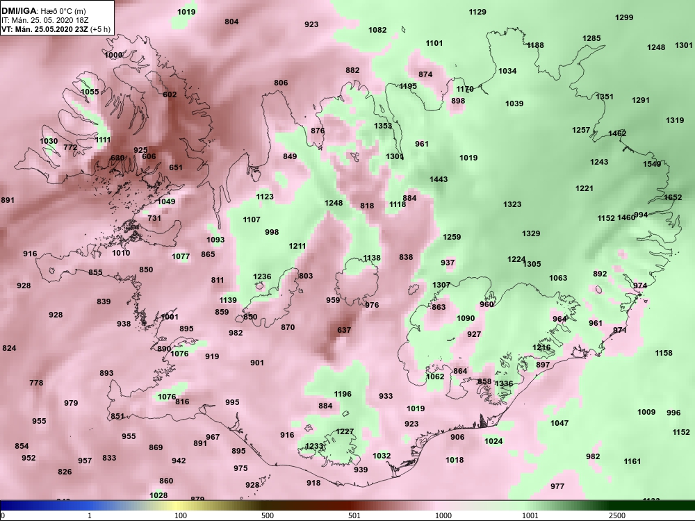Screen dimensions: 695x521
Task: Click the map value 1049
Action: coord(166,201)
